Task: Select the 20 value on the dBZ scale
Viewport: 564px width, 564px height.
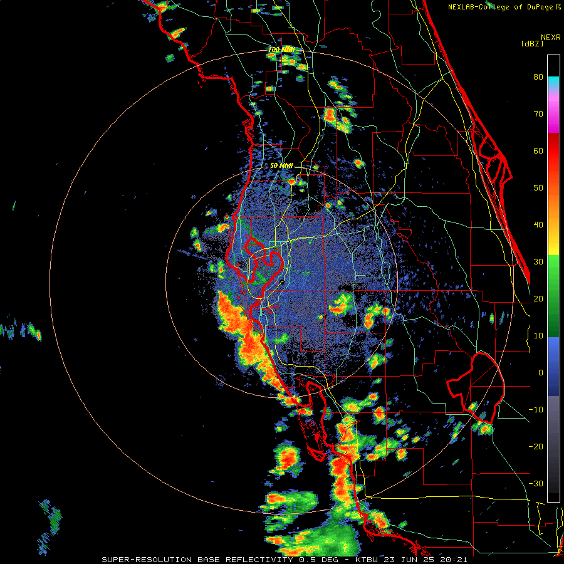Action: click(538, 298)
